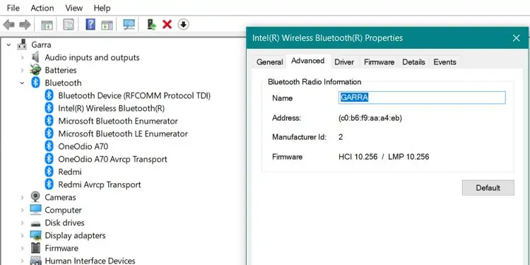Expand the Human Interface Devices category

point(23,261)
